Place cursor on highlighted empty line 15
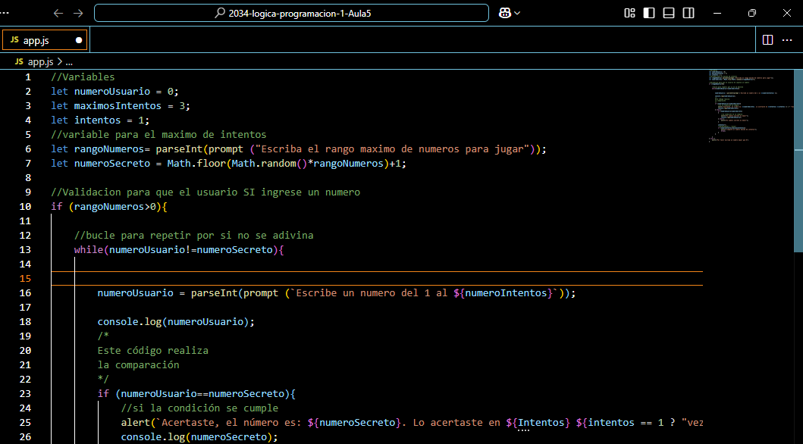803x444 pixels. click(377, 278)
